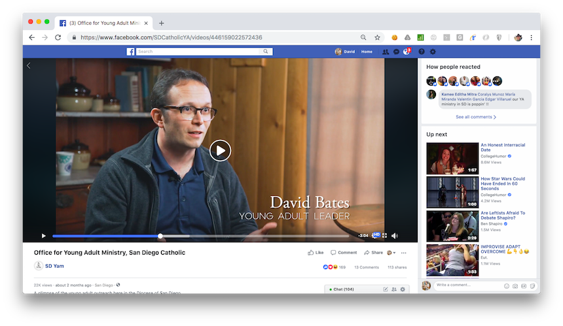Click the Comment button under video
The height and width of the screenshot is (326, 563).
coord(344,253)
